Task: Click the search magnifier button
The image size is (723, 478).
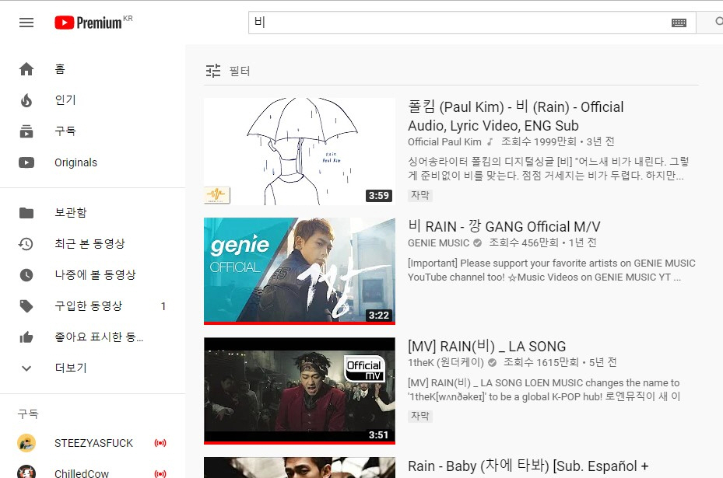Action: pyautogui.click(x=718, y=22)
